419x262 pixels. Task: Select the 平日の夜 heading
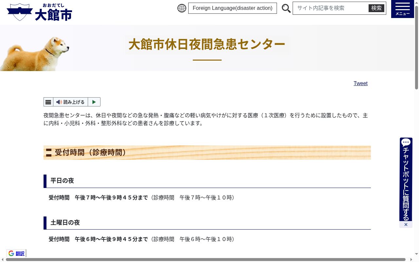click(x=62, y=181)
